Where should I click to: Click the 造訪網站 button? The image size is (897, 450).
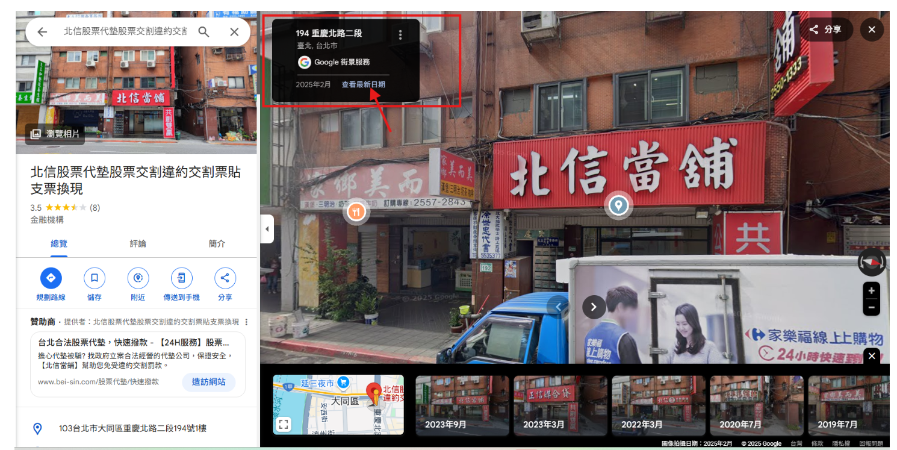[x=208, y=382]
